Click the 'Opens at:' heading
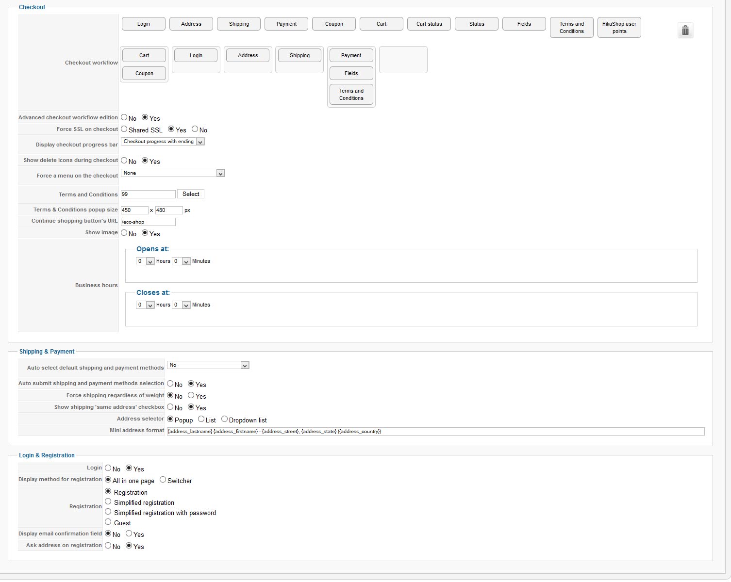This screenshot has width=731, height=582. pyautogui.click(x=152, y=249)
